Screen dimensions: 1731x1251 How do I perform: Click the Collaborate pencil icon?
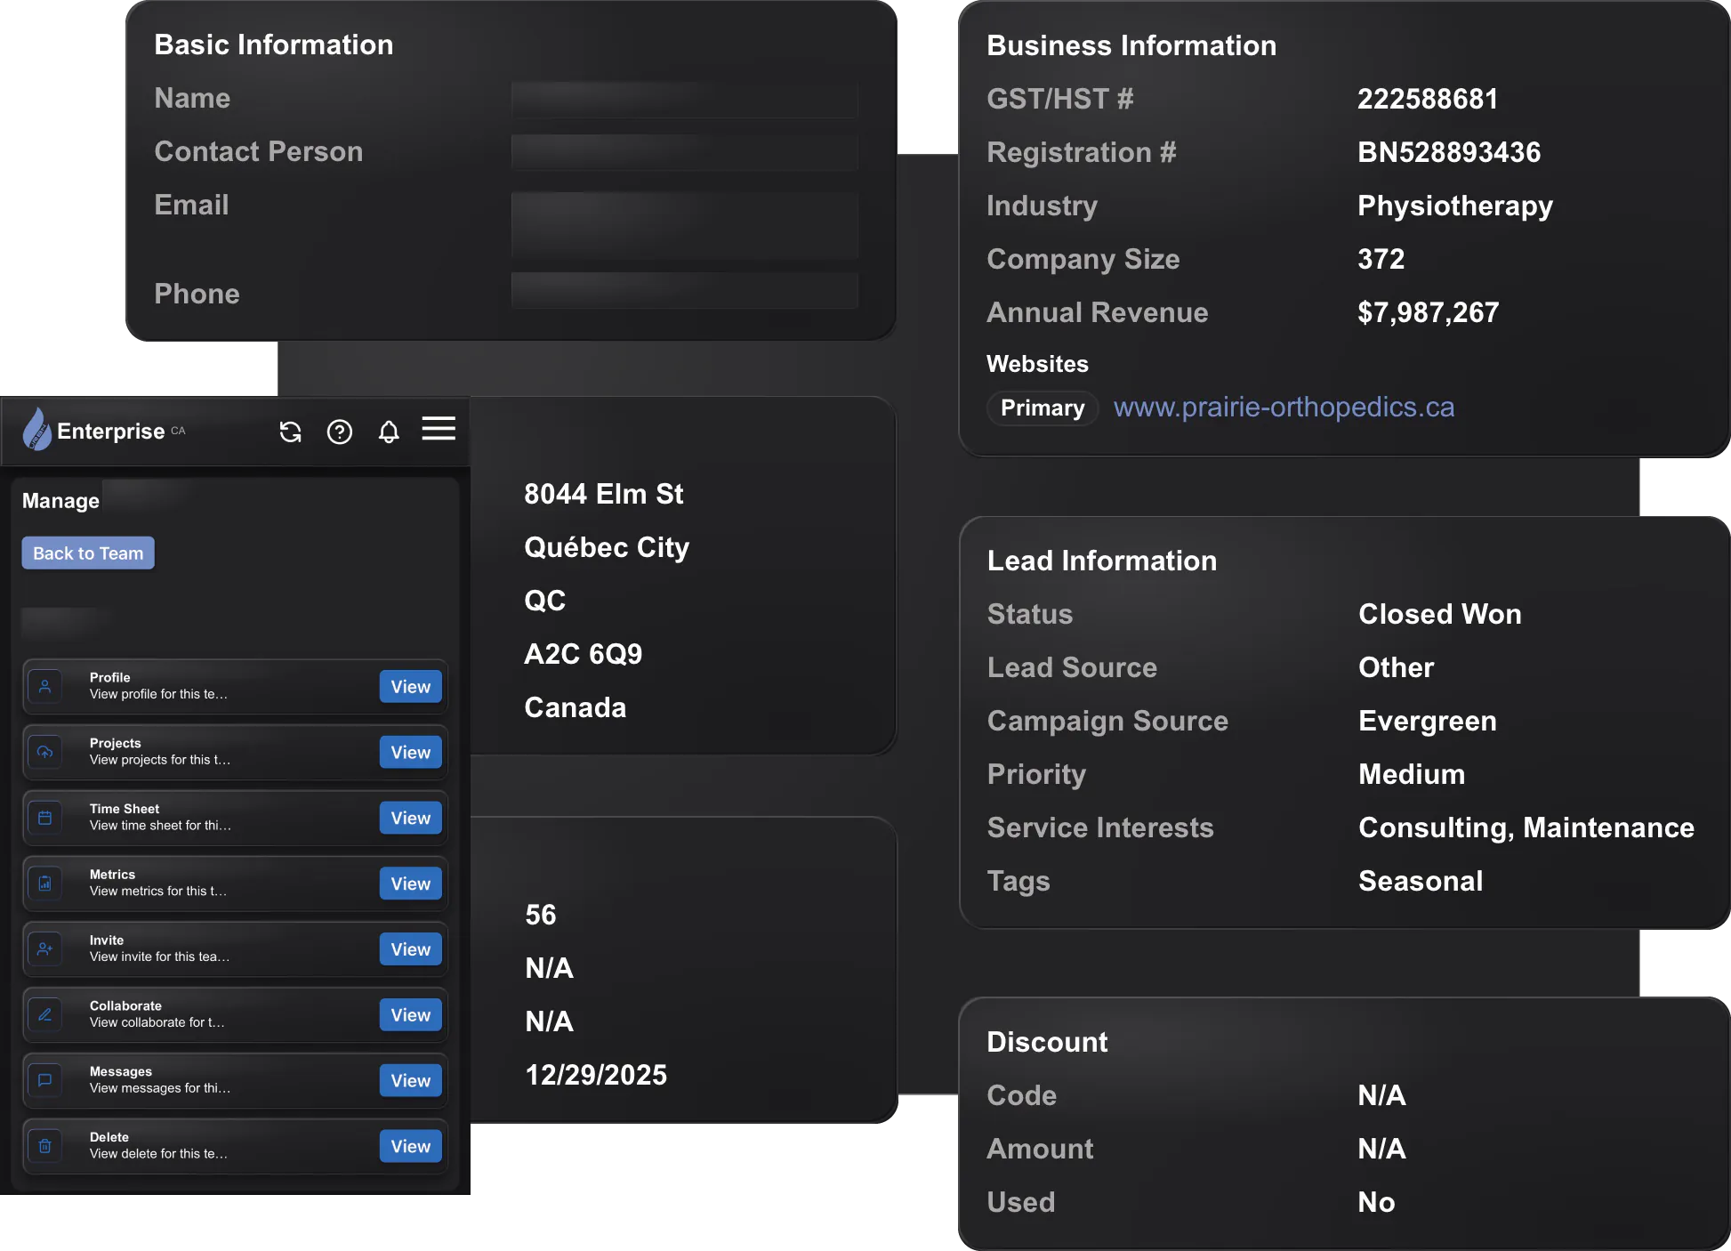click(45, 1015)
